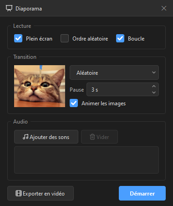Click the cat transition preview thumbnail
Screen dimensions: 173x206
(x=40, y=86)
